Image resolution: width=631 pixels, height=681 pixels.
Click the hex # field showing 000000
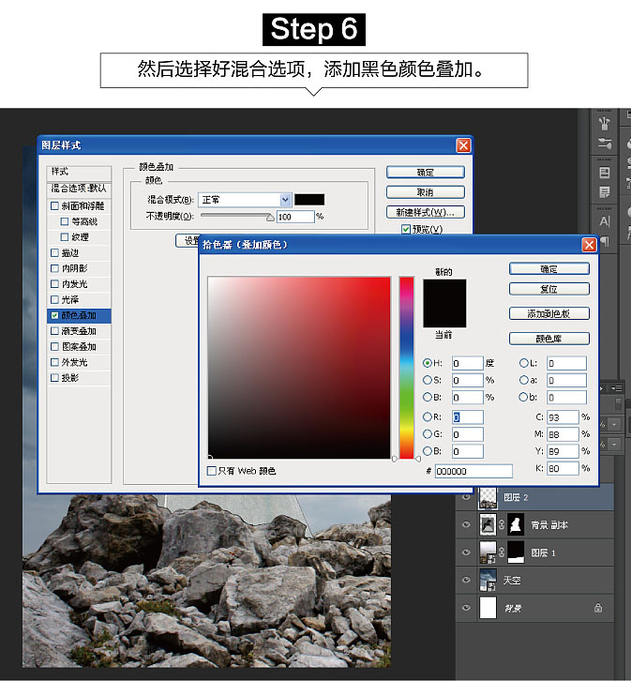[x=473, y=471]
